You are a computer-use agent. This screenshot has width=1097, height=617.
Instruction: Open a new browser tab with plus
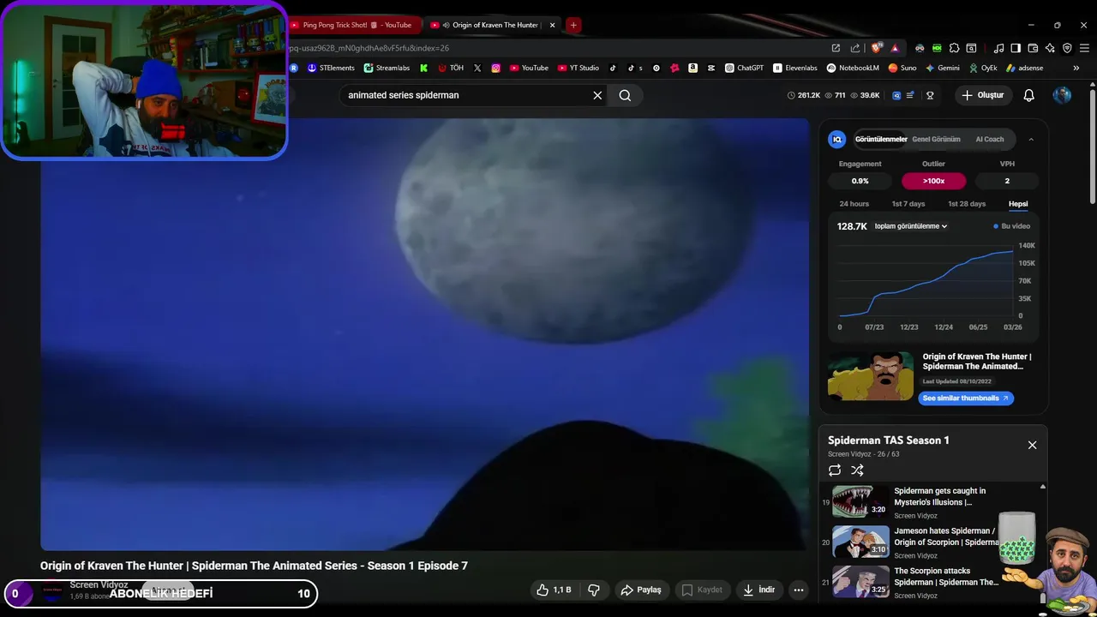click(573, 25)
